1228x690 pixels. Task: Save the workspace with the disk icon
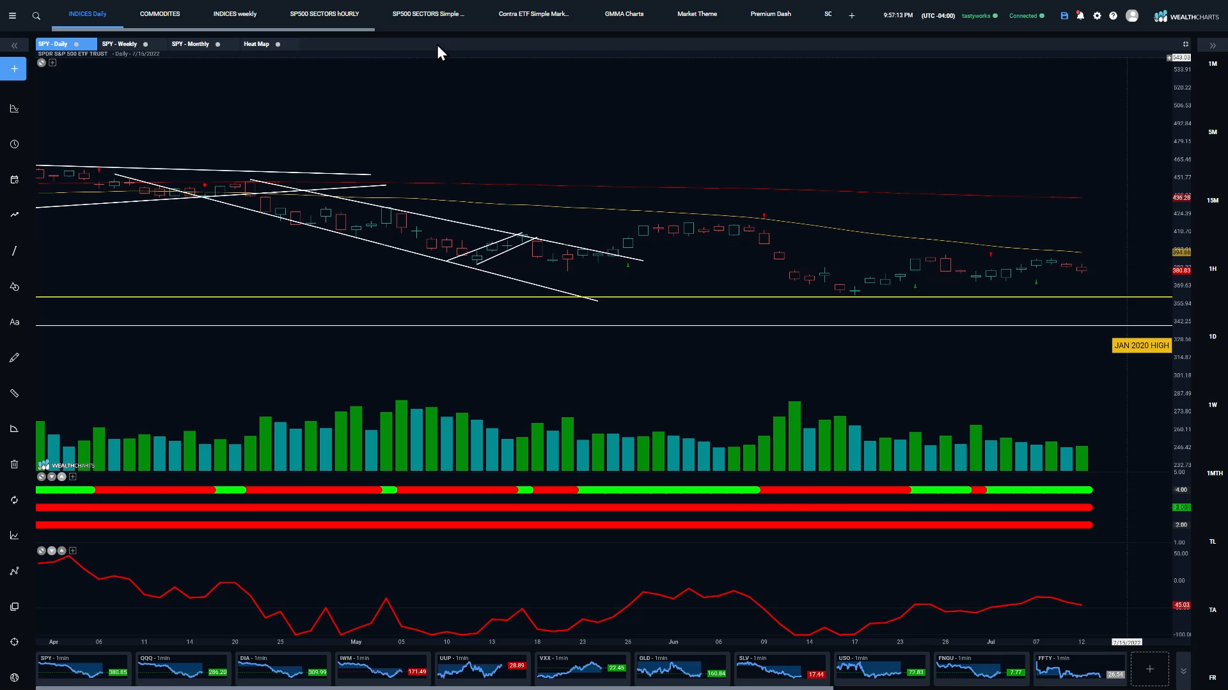[1064, 16]
